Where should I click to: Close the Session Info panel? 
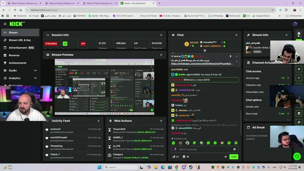161,35
